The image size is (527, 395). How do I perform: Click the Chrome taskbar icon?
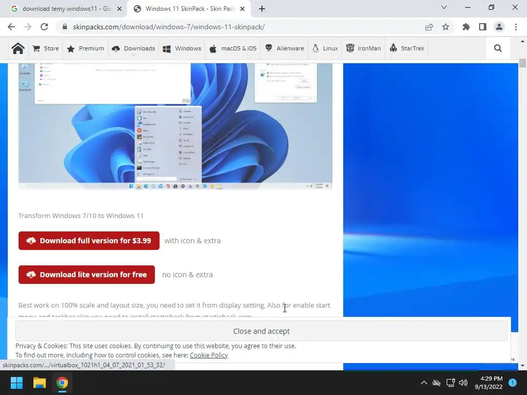pyautogui.click(x=62, y=383)
